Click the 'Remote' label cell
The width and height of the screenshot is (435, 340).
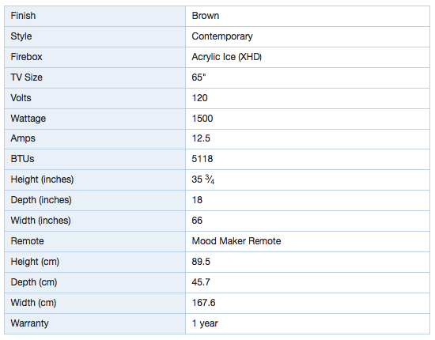tap(95, 241)
